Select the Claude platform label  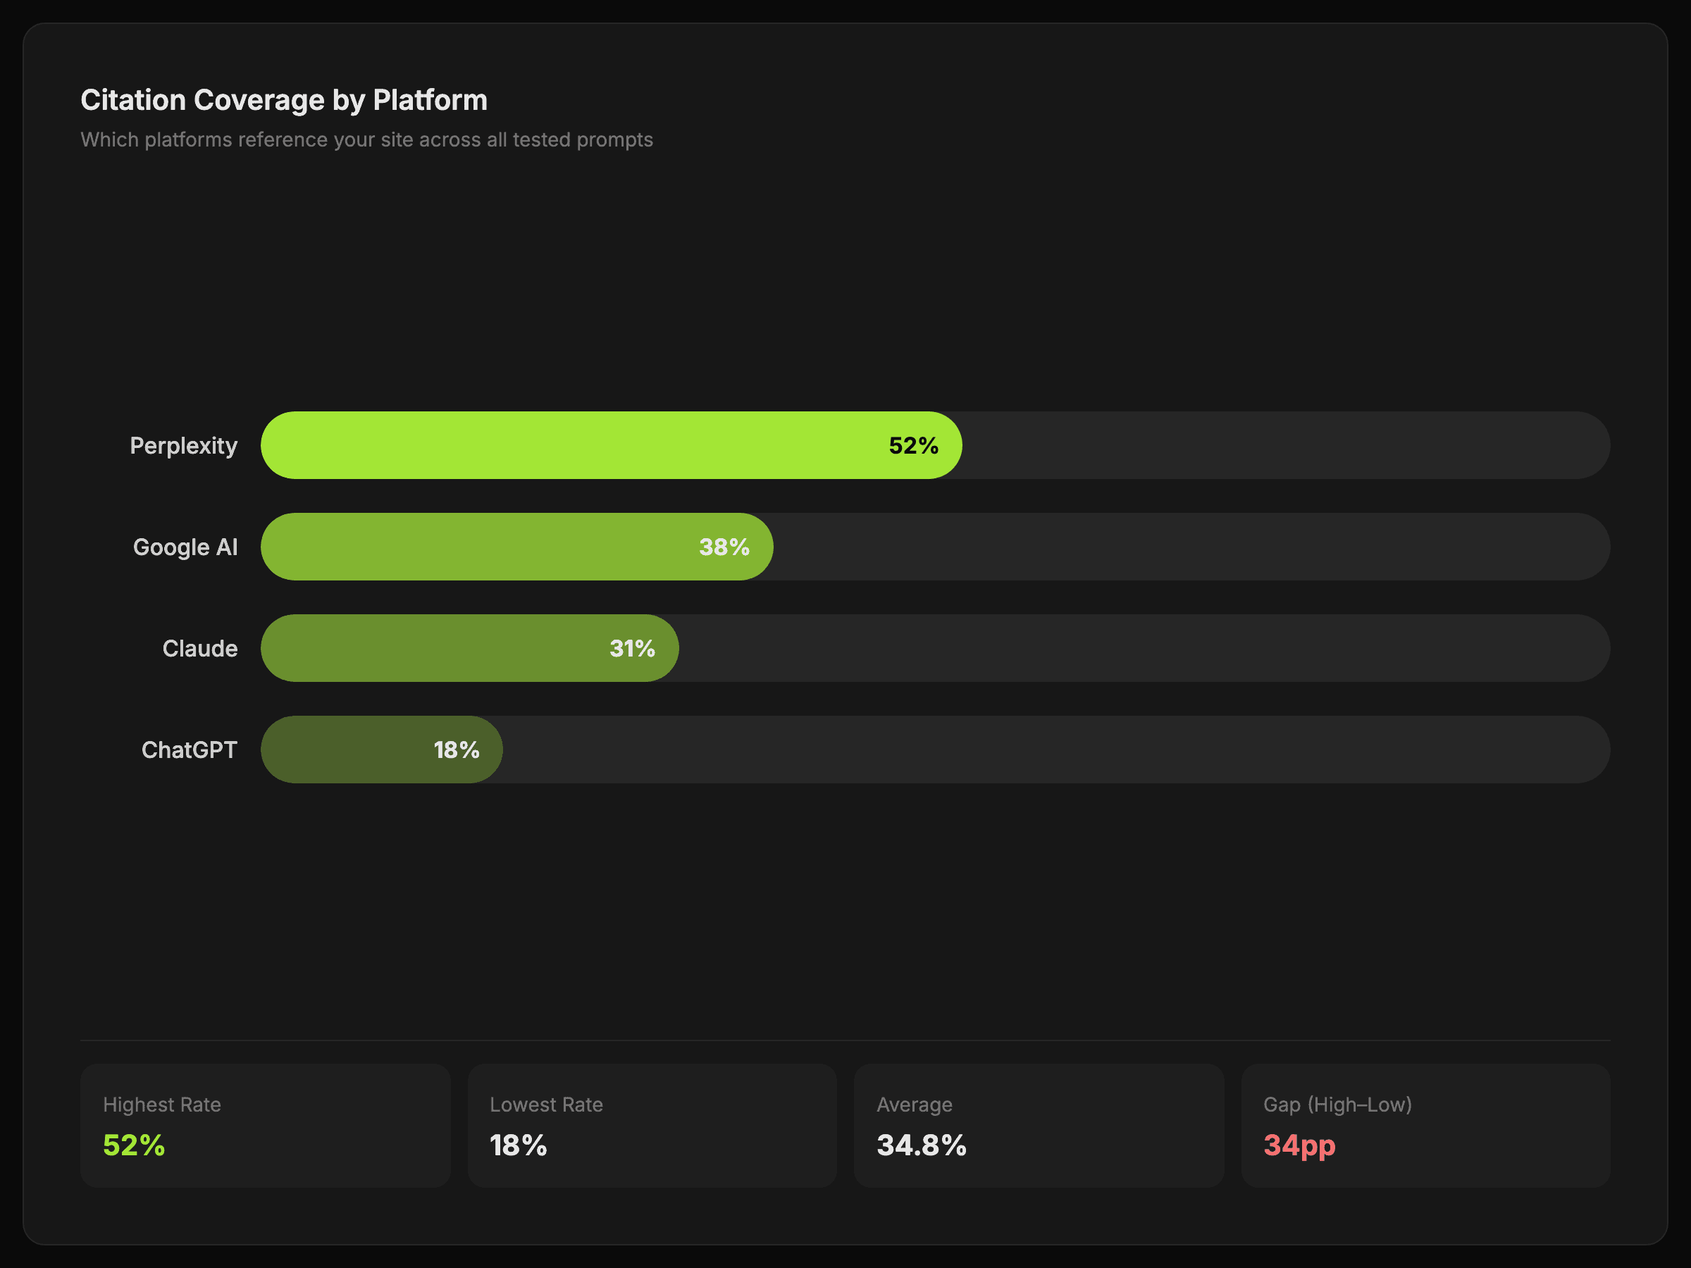(199, 649)
